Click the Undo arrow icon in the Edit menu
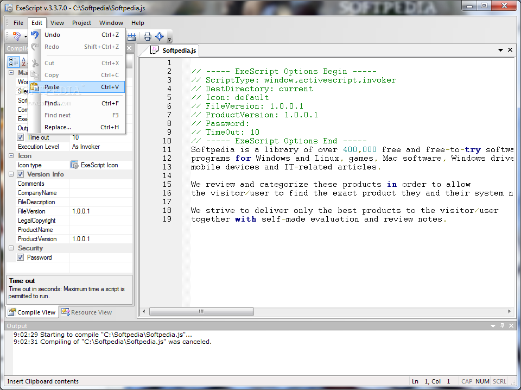The height and width of the screenshot is (390, 521). 35,35
